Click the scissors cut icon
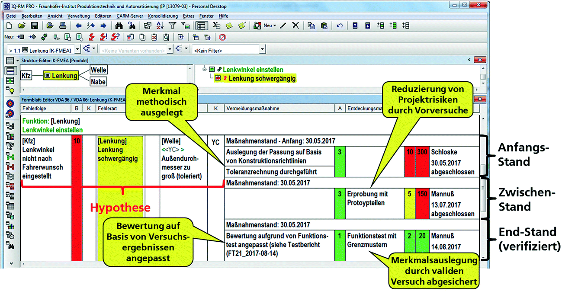This screenshot has width=562, height=291. 295,26
